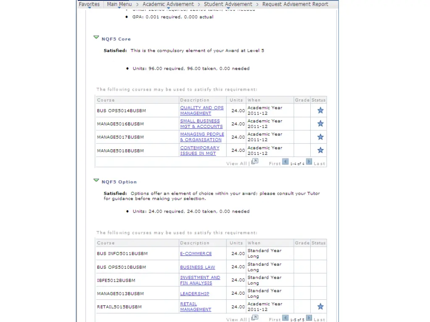Click Last in NQF5 Option table
Image resolution: width=430 pixels, height=322 pixels.
pyautogui.click(x=319, y=319)
